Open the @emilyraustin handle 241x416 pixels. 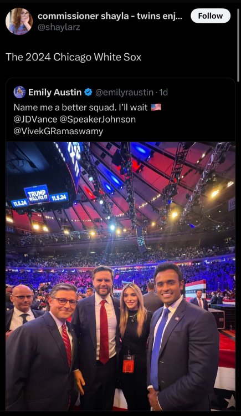coord(124,92)
